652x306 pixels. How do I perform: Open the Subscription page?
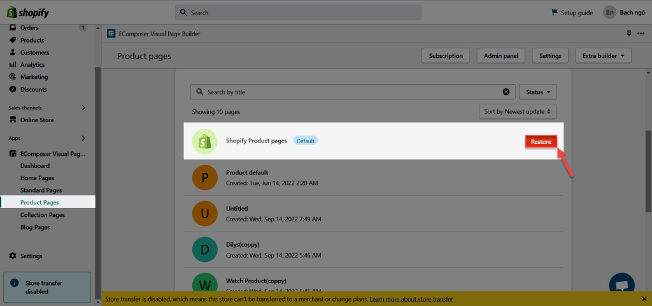[x=446, y=55]
